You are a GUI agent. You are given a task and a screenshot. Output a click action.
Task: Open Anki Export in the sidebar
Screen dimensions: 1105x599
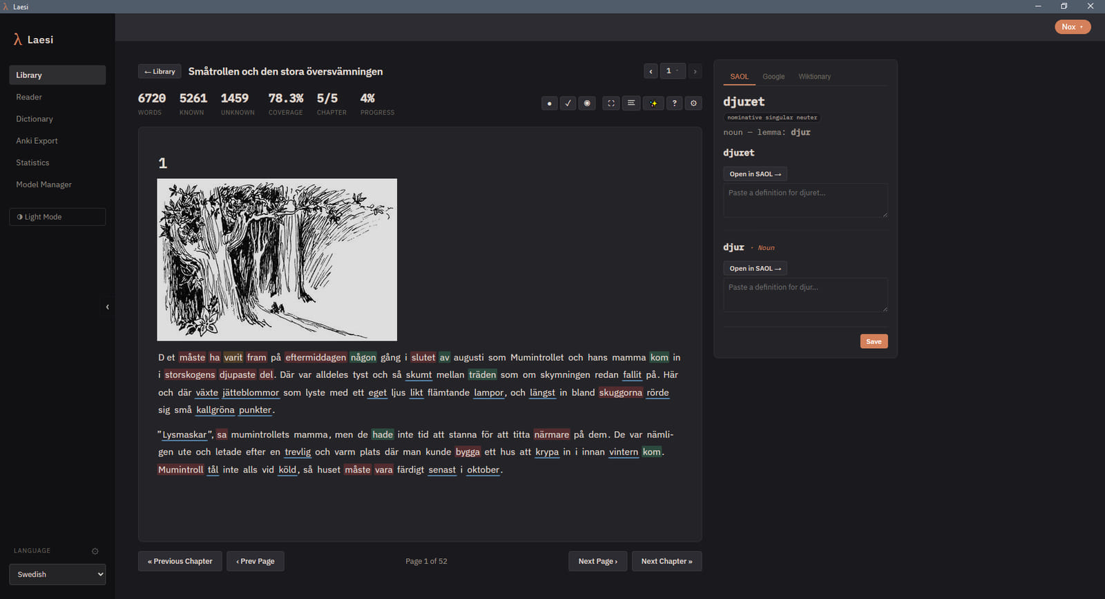[57, 141]
